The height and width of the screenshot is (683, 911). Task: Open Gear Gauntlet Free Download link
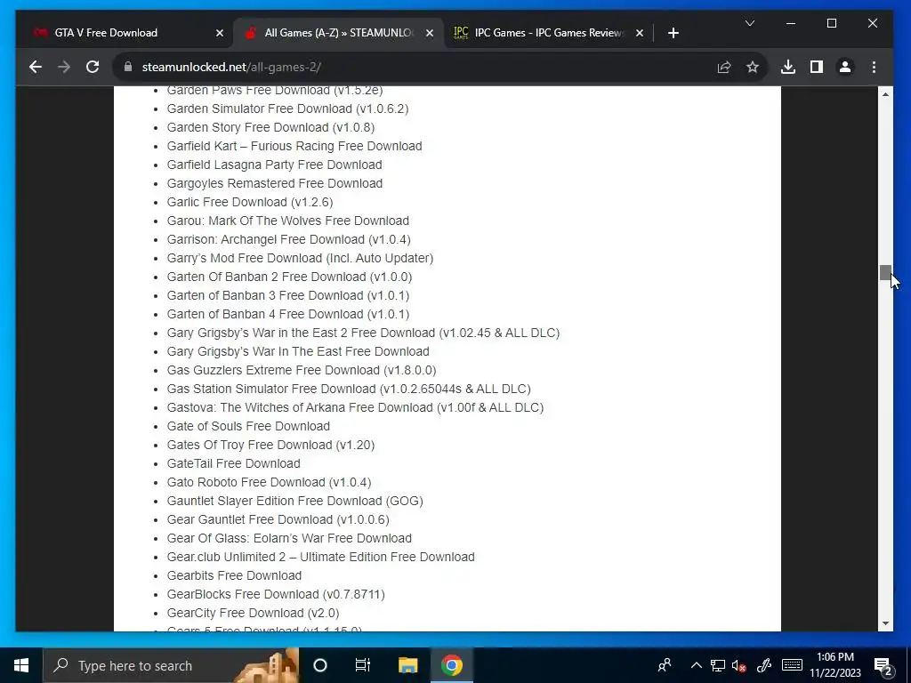click(x=278, y=519)
